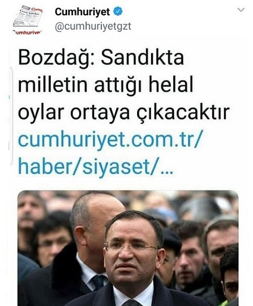Expand the truncated link ellipsis
This screenshot has height=306, width=253.
click(x=167, y=171)
